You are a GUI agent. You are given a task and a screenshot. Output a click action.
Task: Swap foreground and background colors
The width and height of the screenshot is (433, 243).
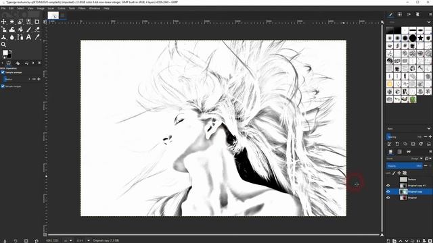coord(11,51)
